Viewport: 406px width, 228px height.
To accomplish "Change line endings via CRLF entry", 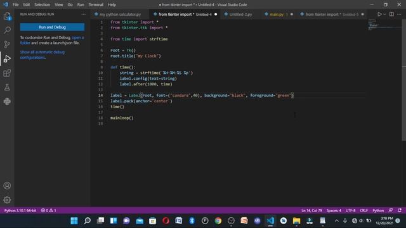I will coord(363,210).
